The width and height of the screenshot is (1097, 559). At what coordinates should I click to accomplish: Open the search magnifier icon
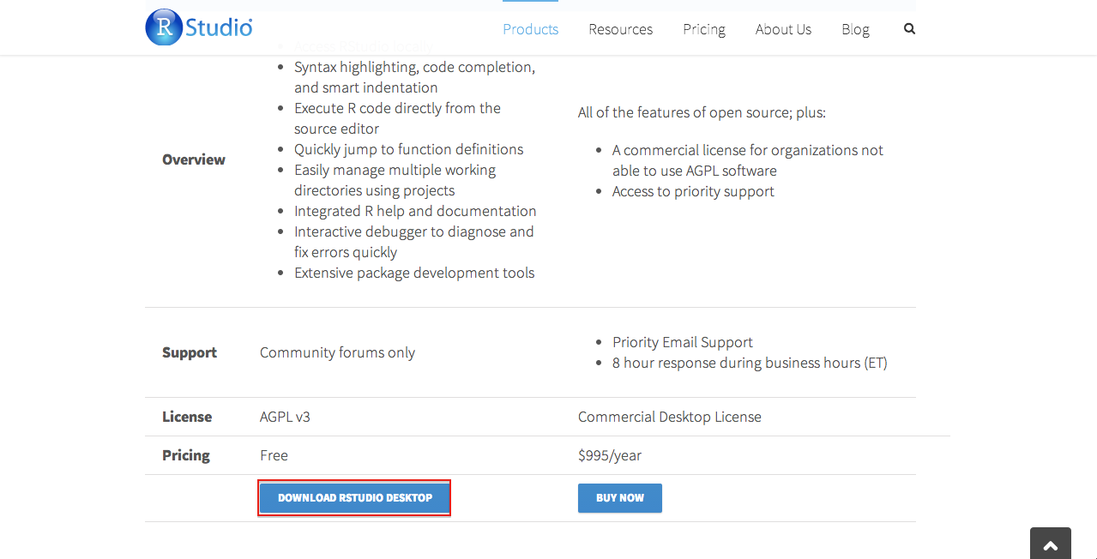pos(909,28)
